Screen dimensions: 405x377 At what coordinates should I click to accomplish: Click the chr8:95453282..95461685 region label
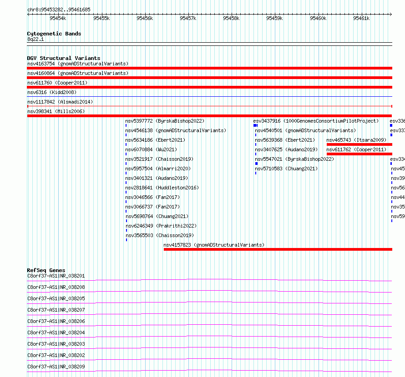59,10
